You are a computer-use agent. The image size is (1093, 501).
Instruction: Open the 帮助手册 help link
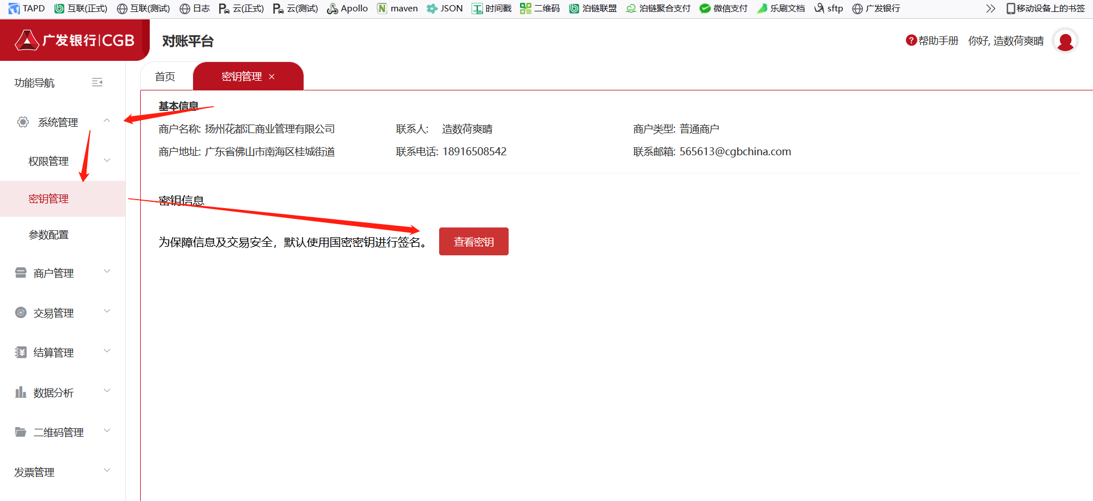[x=932, y=41]
